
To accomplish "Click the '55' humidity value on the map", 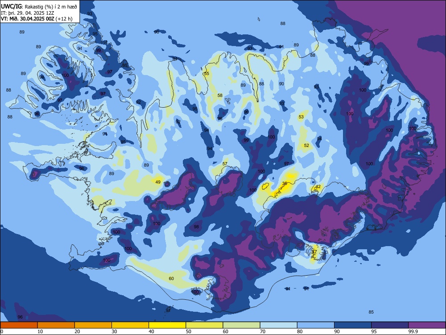I will click(x=206, y=74).
